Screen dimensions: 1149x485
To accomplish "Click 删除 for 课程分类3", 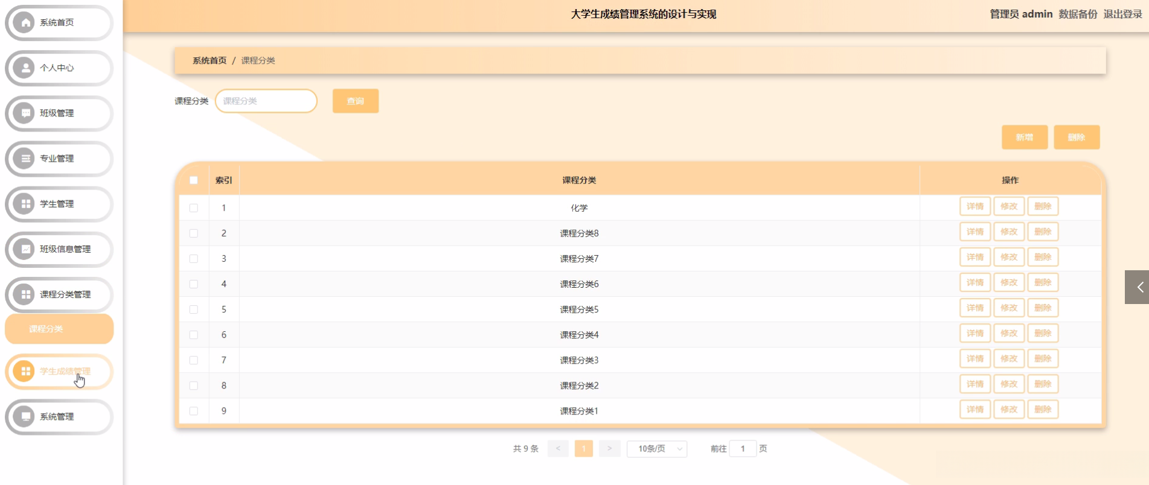I will [x=1043, y=358].
